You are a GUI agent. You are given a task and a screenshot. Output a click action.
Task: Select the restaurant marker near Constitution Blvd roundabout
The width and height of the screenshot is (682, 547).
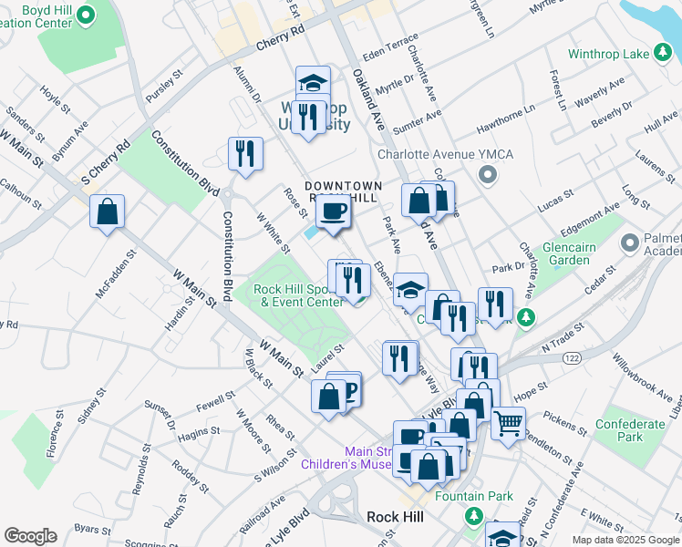[x=246, y=157]
